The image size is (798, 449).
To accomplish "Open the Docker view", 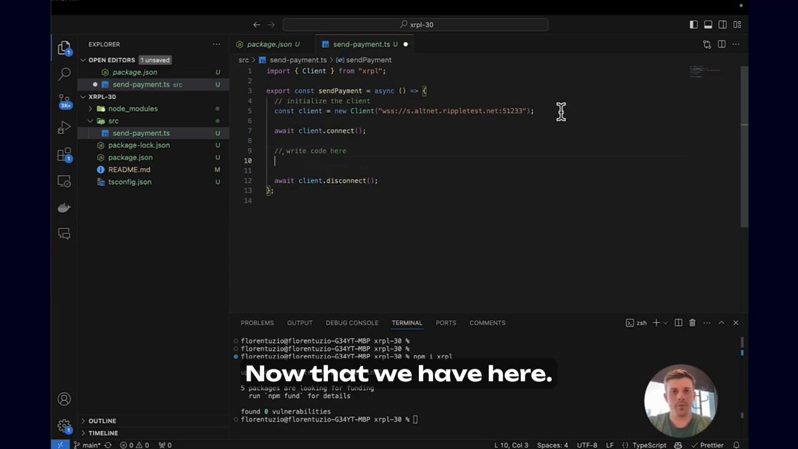I will tap(65, 208).
